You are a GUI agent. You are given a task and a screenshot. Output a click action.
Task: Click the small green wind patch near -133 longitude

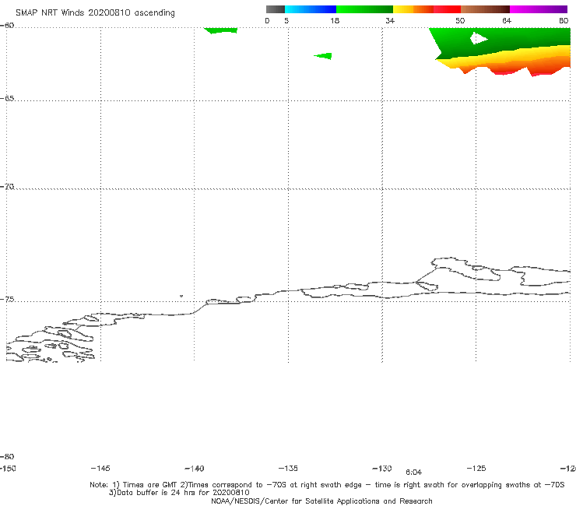coord(325,56)
